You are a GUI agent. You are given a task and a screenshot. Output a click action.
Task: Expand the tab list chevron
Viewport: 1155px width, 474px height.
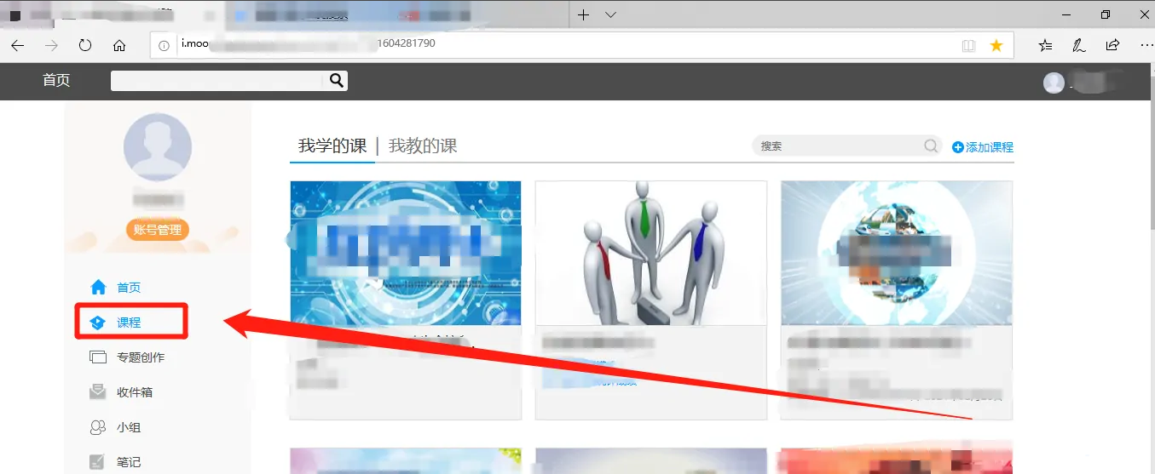click(610, 14)
